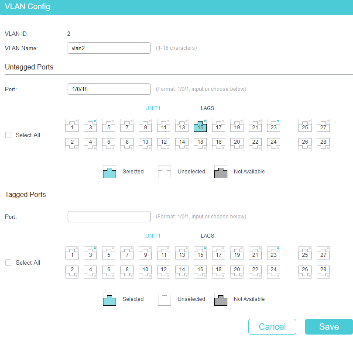Select port 21 in Untagged Ports

[x=255, y=125]
